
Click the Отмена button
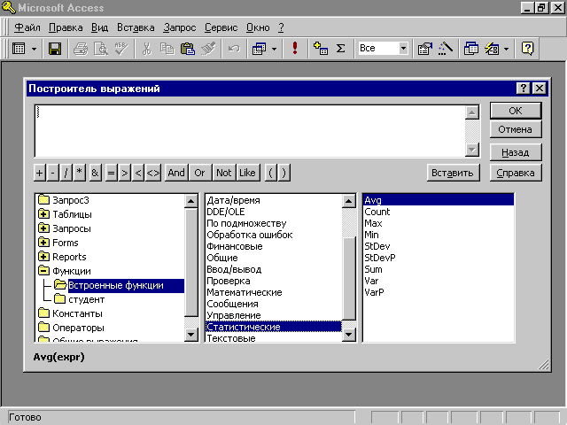click(x=516, y=129)
